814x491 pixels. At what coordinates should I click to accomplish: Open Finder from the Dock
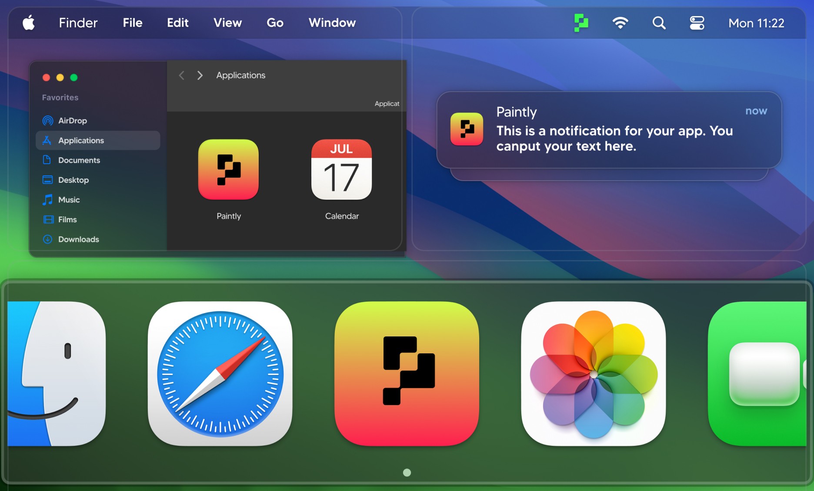57,374
